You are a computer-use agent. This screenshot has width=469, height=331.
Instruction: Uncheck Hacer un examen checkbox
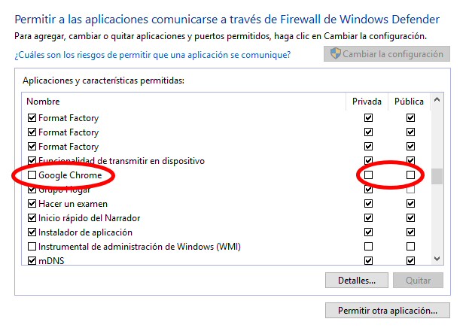tap(32, 204)
